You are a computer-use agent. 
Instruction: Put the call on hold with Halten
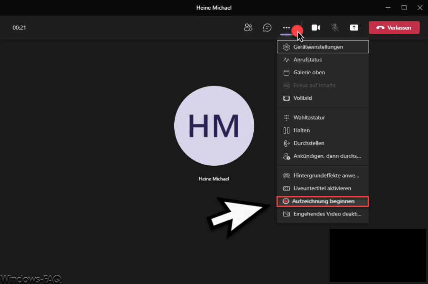(x=323, y=130)
